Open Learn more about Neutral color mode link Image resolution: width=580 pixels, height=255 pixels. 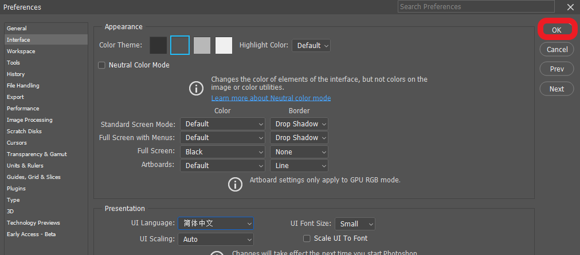coord(271,98)
